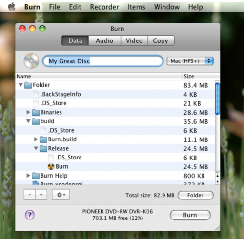Image resolution: width=244 pixels, height=239 pixels.
Task: Open the Recorder menu
Action: click(104, 7)
